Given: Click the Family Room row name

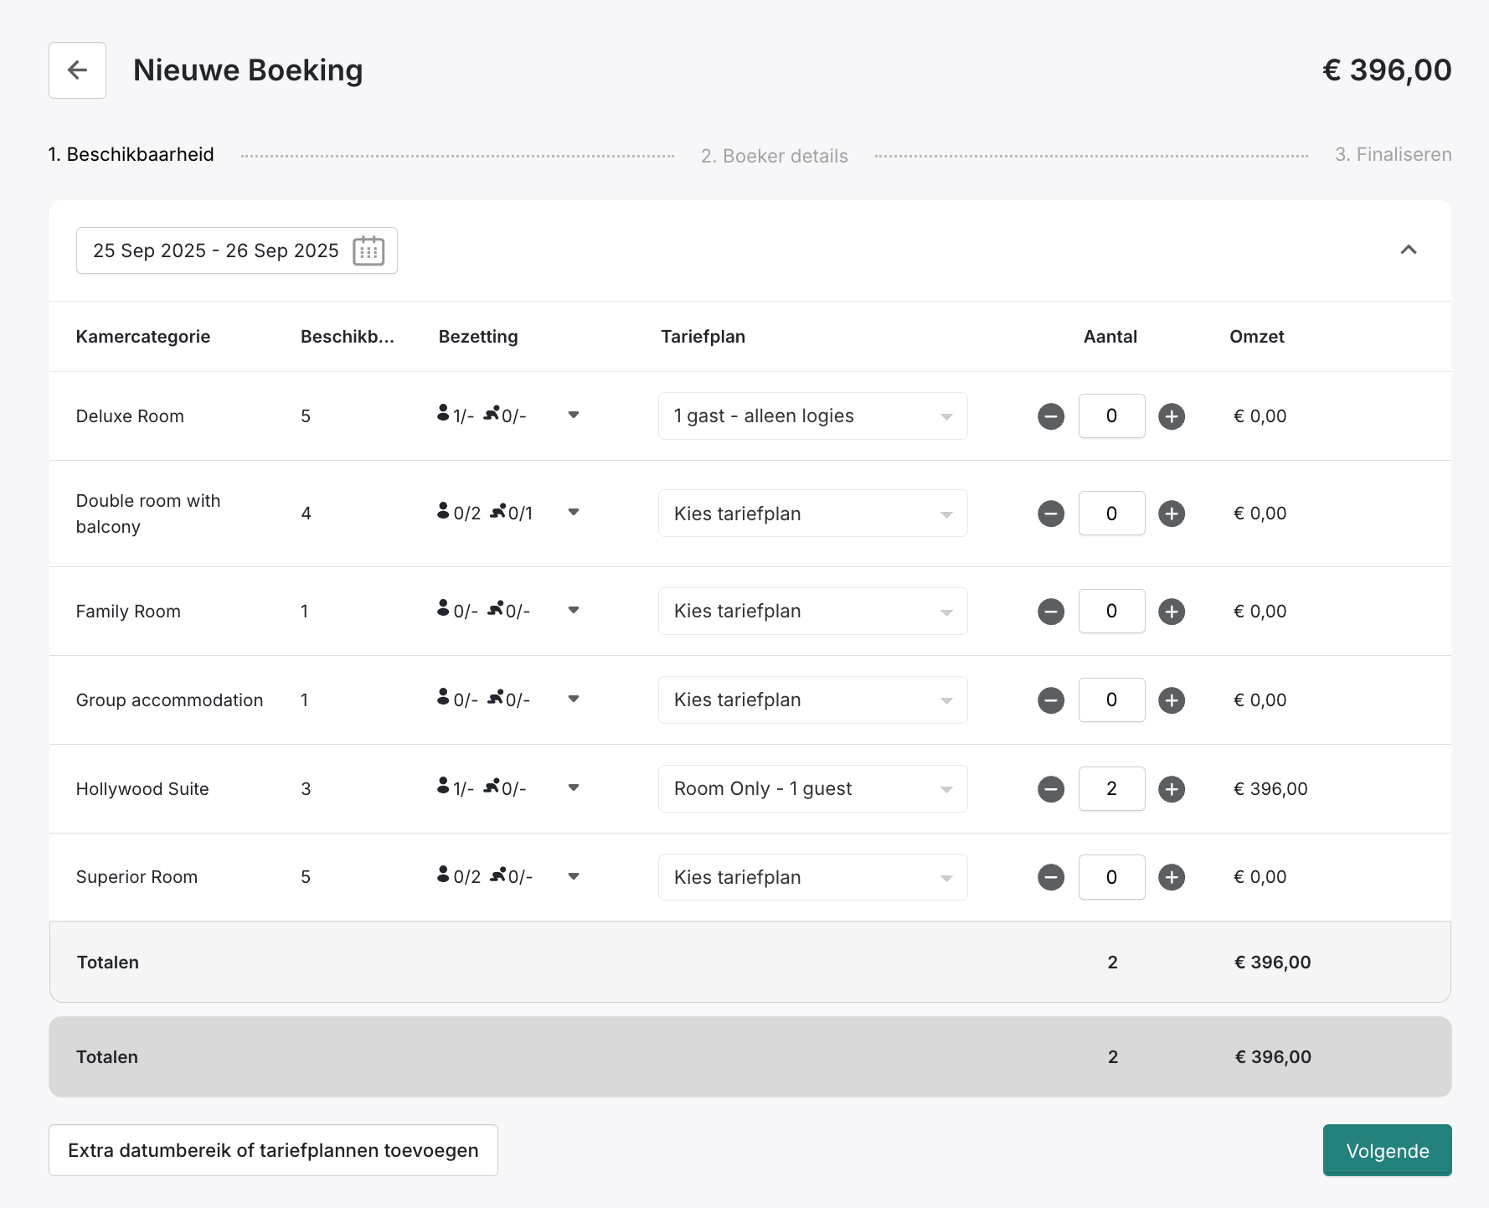Looking at the screenshot, I should (x=128, y=612).
